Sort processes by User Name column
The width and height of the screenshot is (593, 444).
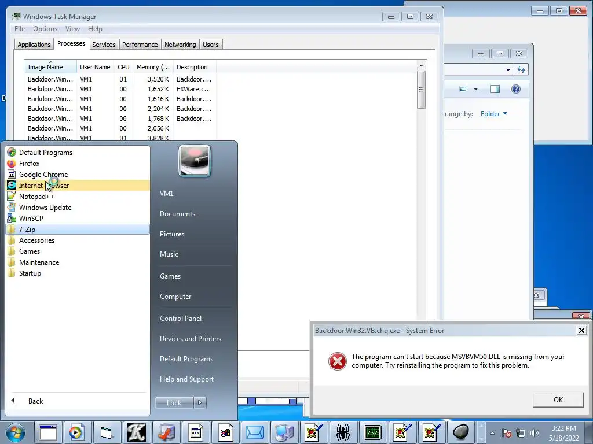click(96, 67)
